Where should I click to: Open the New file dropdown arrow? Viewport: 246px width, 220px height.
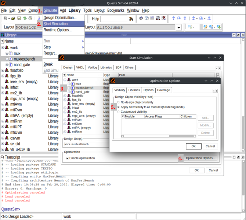[9, 18]
